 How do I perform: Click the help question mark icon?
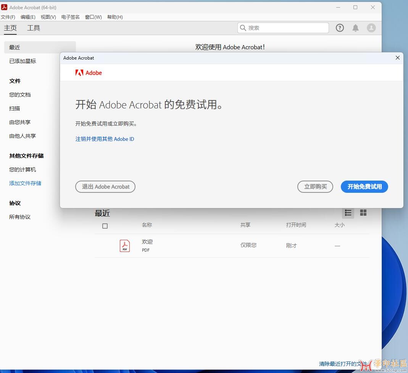click(x=340, y=28)
